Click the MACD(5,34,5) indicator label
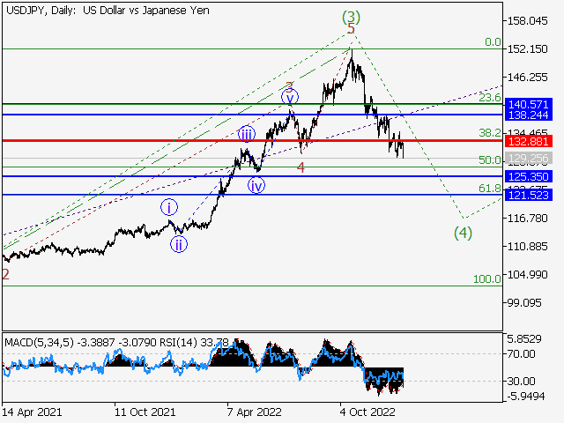The height and width of the screenshot is (423, 564). pyautogui.click(x=39, y=343)
